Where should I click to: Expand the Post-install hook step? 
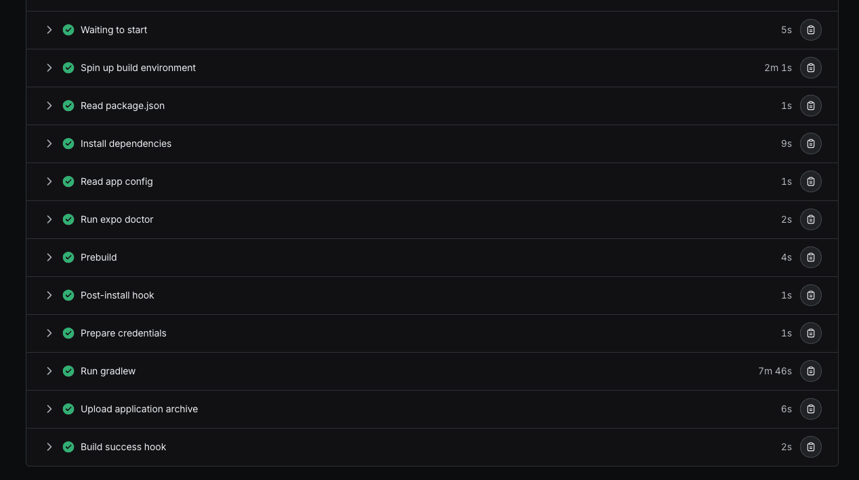coord(49,295)
